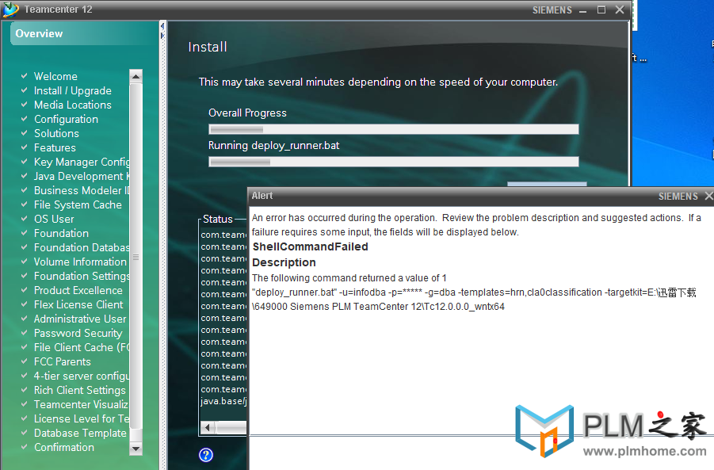This screenshot has height=470, width=714.
Task: Collapse the Overview panel with the splitter arrow
Action: coord(162,26)
